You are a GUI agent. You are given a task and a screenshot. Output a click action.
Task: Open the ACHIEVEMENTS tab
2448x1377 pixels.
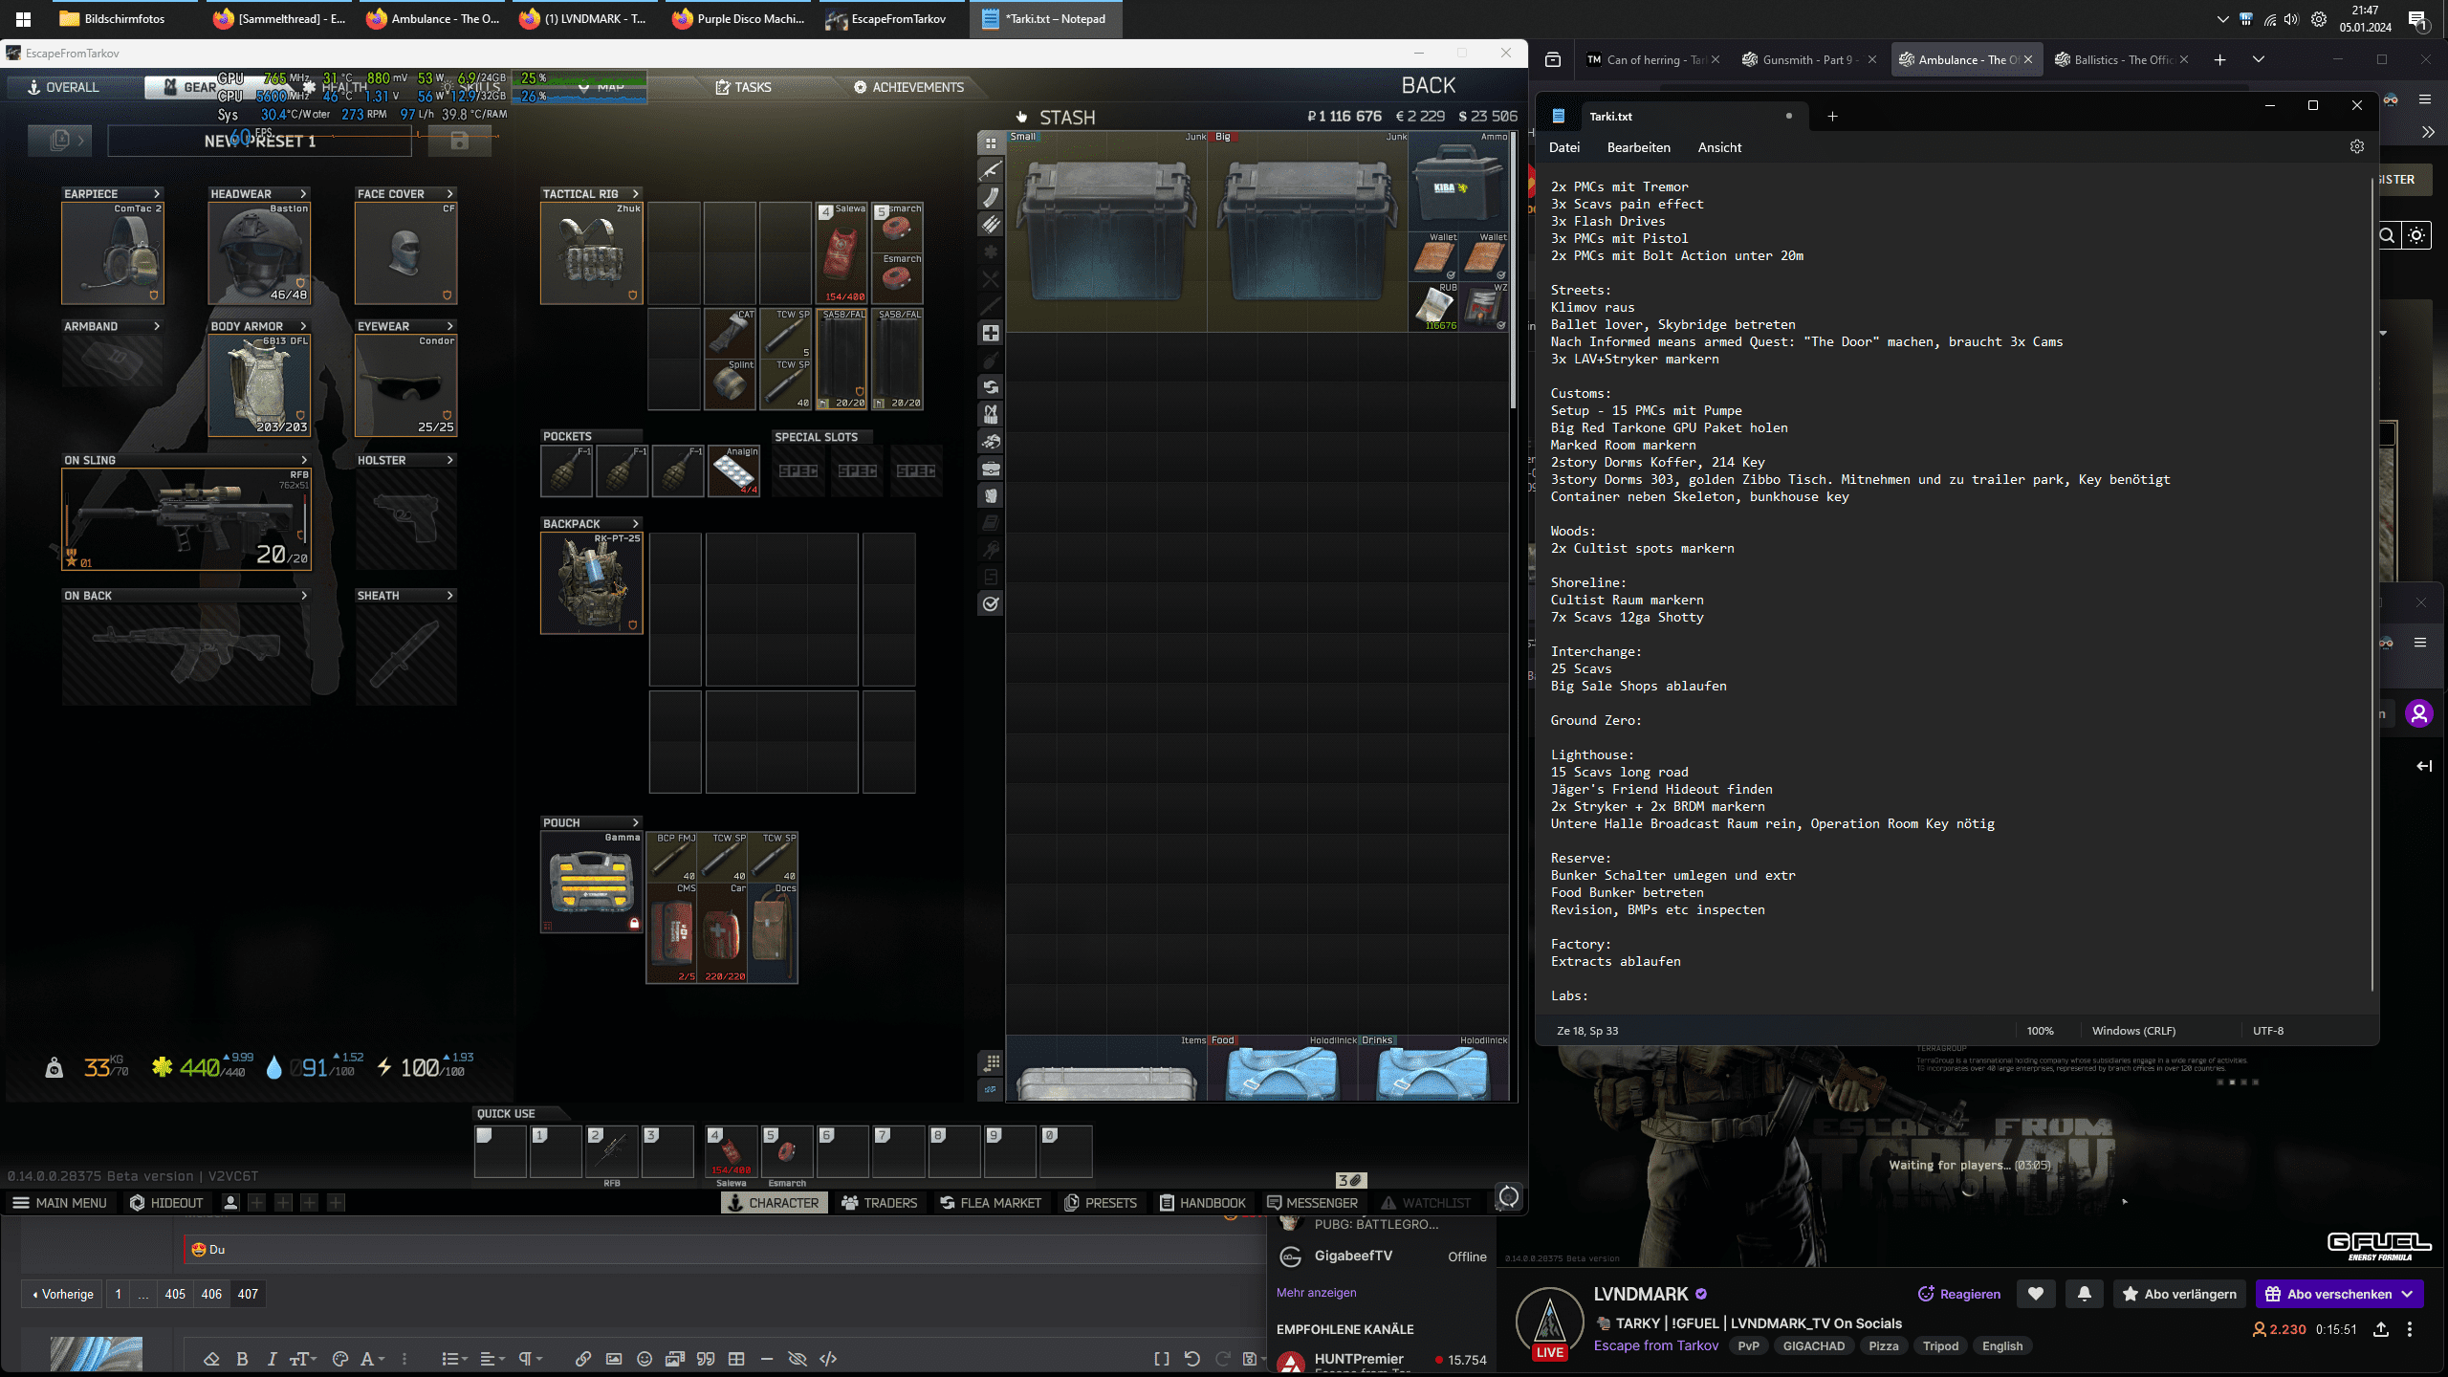(908, 87)
